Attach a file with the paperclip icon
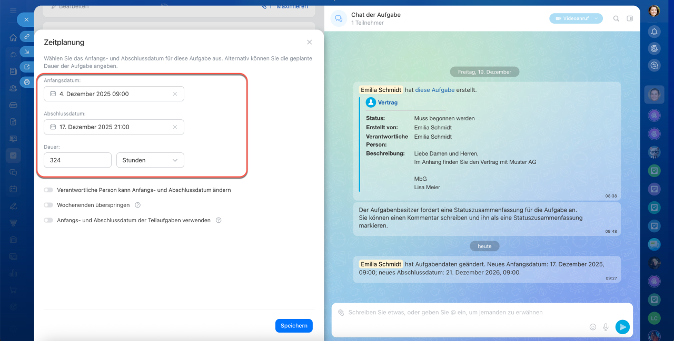The image size is (674, 341). (x=341, y=312)
